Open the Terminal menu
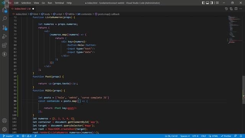This screenshot has height=138, width=245. coord(59,3)
